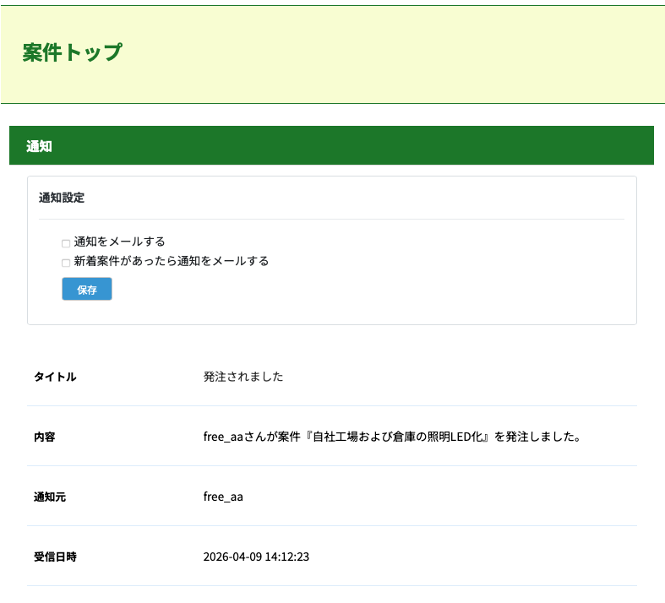Enable the 通知をメールする checkbox
Viewport: 665px width, 603px height.
click(66, 243)
